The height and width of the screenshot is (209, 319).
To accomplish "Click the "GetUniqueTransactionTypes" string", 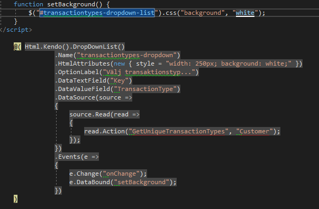I will click(178, 131).
